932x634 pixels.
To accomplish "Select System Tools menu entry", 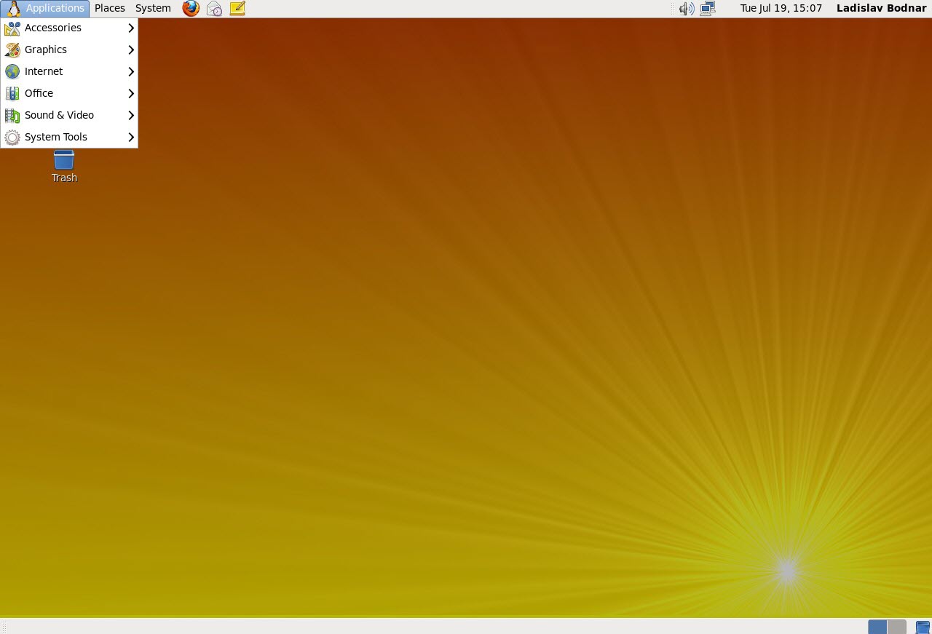I will click(69, 138).
